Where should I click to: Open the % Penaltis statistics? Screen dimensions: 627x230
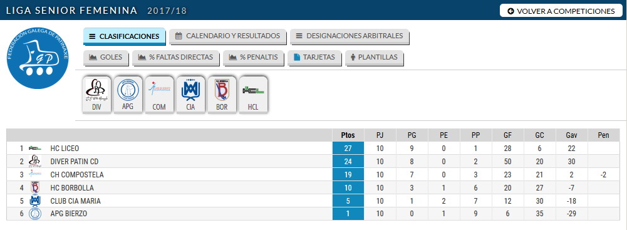click(253, 57)
